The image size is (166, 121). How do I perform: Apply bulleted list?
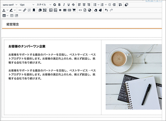[x=95, y=5]
